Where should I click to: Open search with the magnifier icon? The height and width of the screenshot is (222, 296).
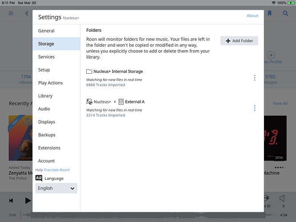[x=285, y=13]
